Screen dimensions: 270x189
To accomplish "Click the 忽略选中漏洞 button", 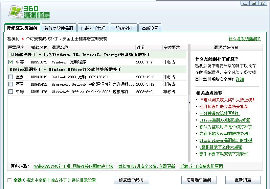I will [199, 180].
